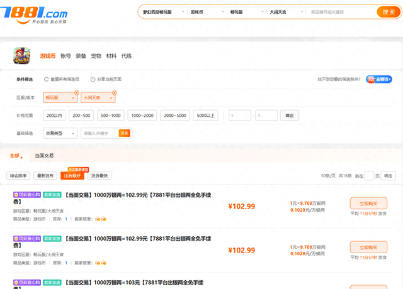Click the game thumbnail icon
The height and width of the screenshot is (289, 403).
pos(22,56)
